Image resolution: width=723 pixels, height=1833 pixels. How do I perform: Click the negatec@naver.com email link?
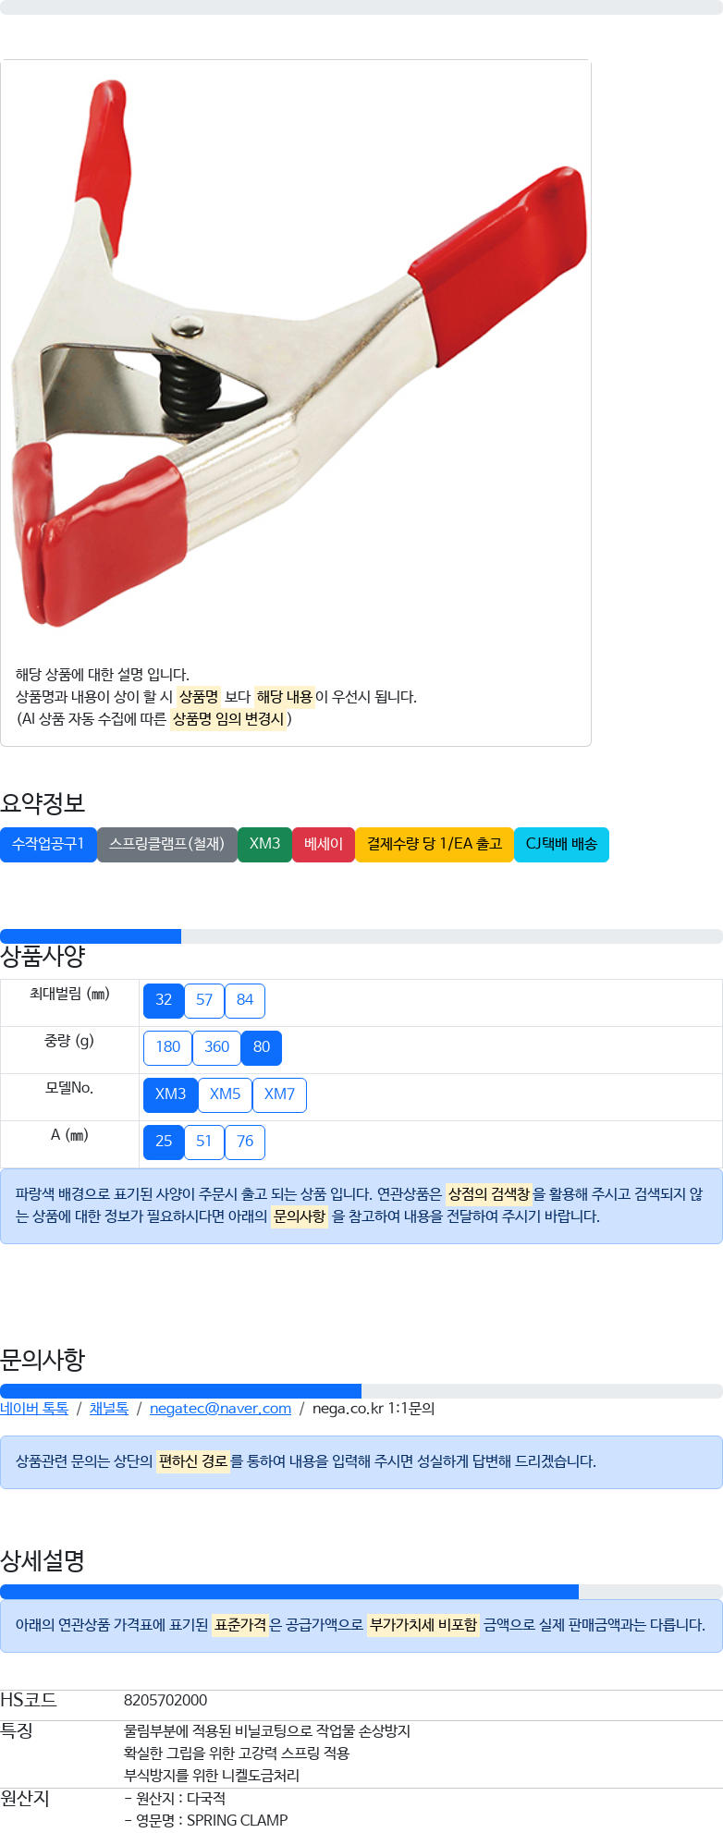(220, 1409)
